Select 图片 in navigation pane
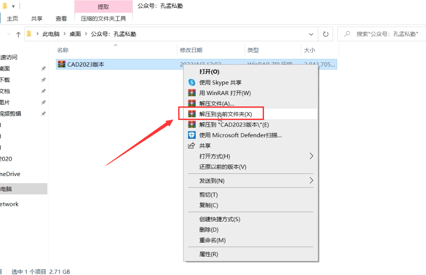Screen dimensions: 426x275 tap(5, 102)
